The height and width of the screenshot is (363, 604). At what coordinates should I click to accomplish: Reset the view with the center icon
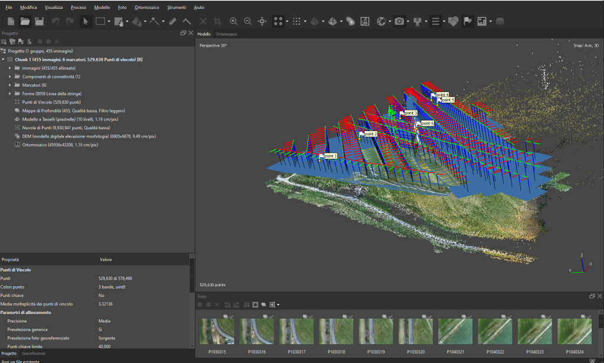coord(262,22)
